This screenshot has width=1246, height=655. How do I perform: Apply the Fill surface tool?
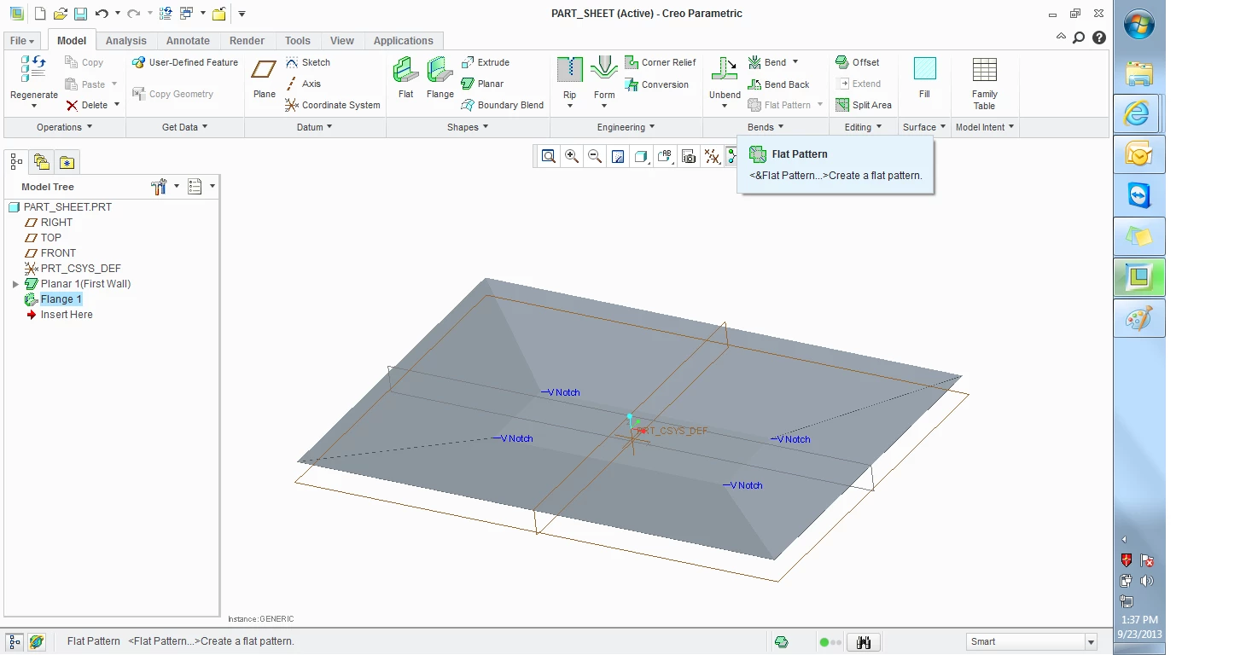(924, 77)
